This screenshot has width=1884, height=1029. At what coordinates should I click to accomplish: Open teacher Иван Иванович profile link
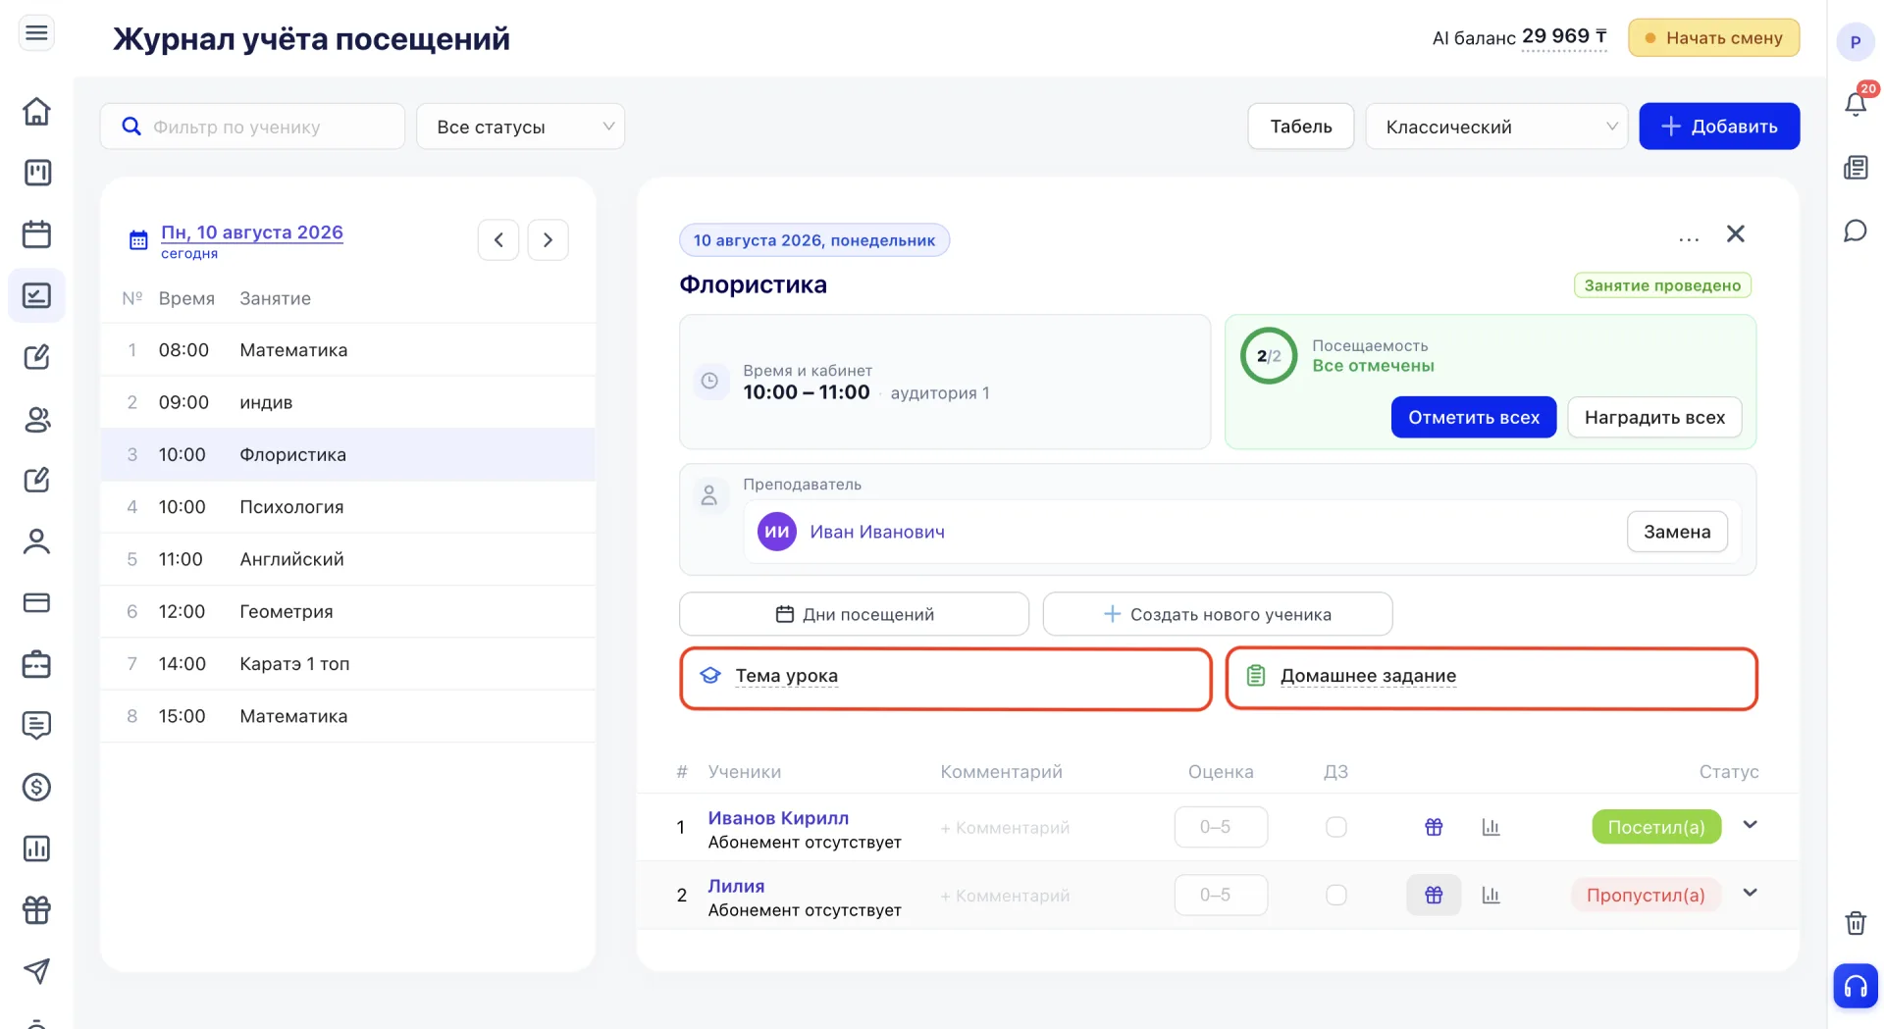877,532
